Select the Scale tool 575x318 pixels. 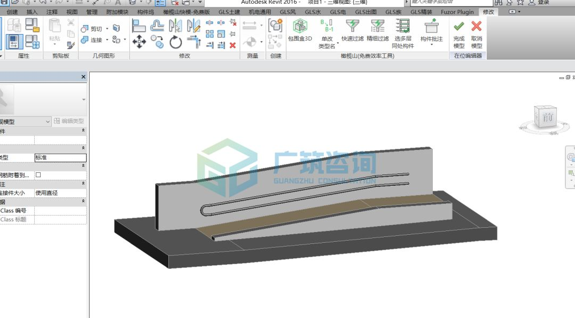[221, 34]
